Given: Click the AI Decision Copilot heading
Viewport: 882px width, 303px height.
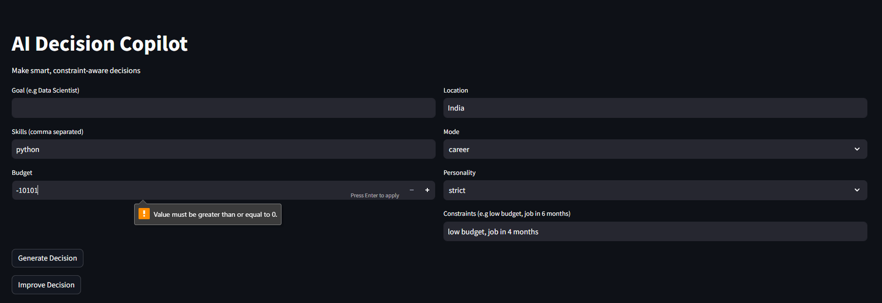Looking at the screenshot, I should pyautogui.click(x=100, y=44).
